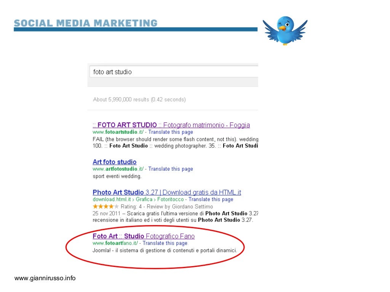
Task: Click the blue Twitter bird icon
Action: coord(285,30)
